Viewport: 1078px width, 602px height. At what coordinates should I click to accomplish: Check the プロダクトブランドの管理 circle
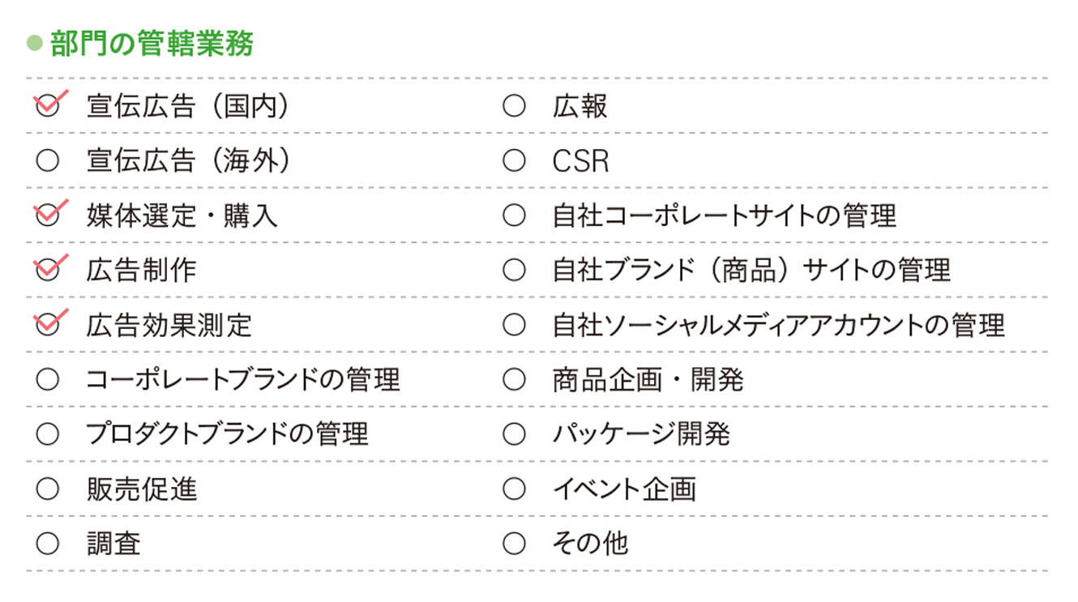click(48, 434)
